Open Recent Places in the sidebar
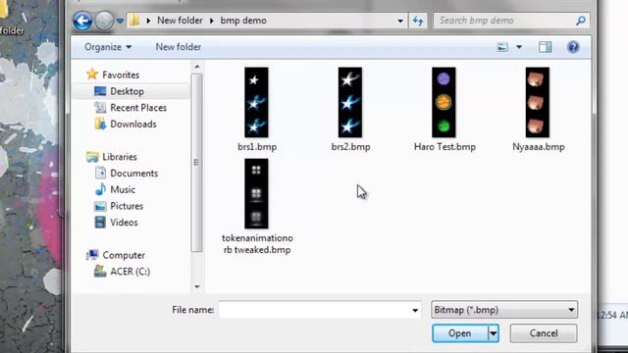The height and width of the screenshot is (353, 628). click(138, 108)
